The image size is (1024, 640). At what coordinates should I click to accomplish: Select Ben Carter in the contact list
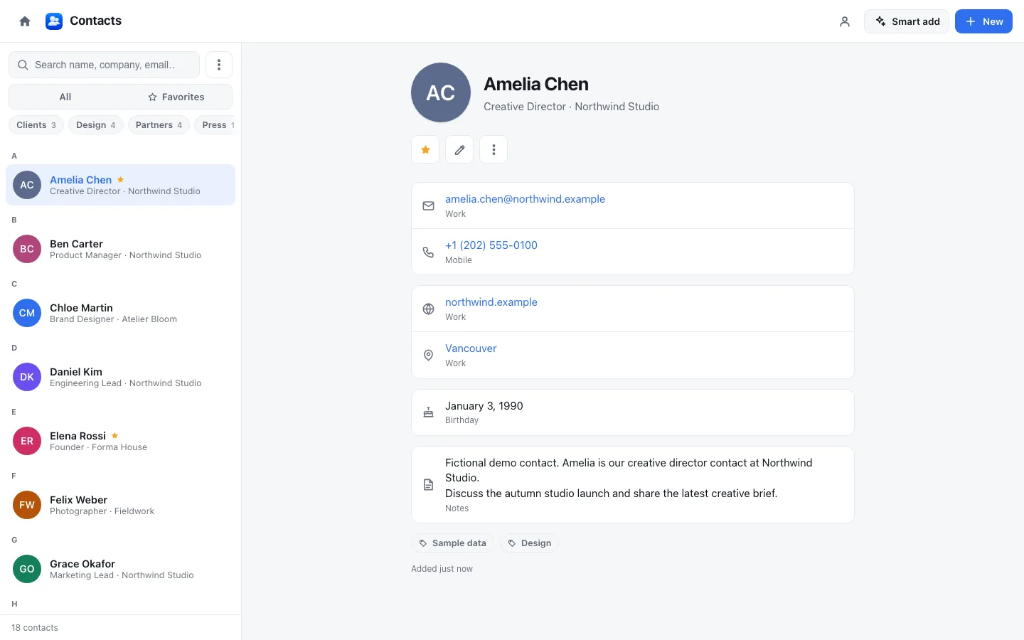(120, 249)
